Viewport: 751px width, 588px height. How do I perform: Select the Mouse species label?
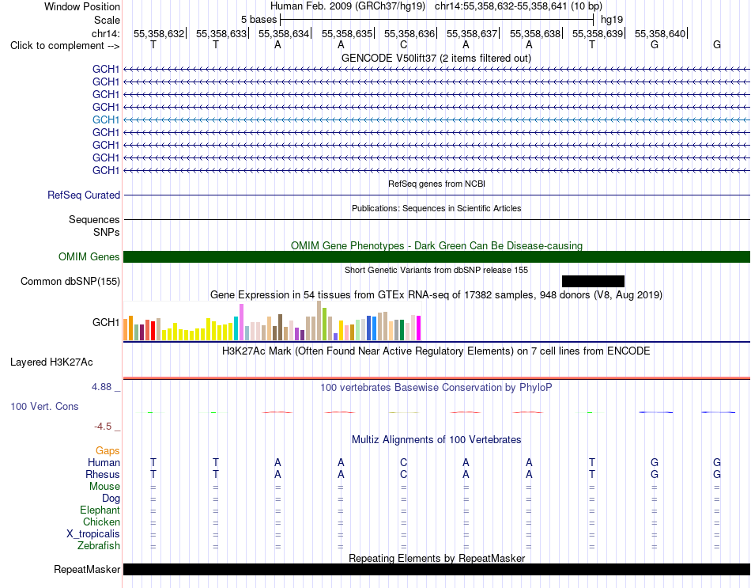(104, 487)
